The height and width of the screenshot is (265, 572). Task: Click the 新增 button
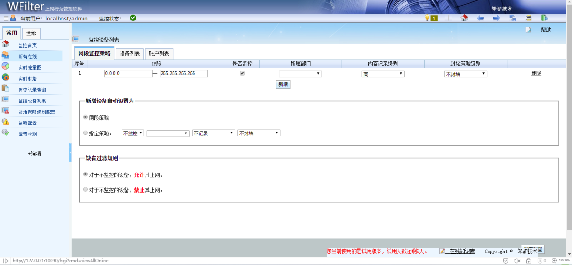283,84
